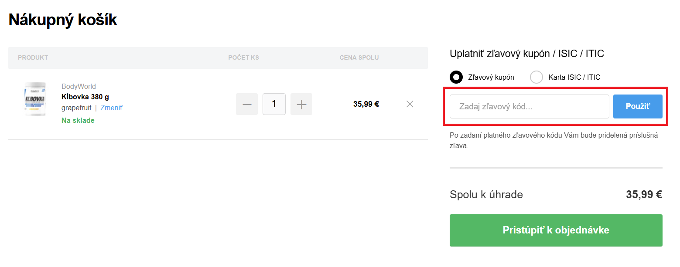The height and width of the screenshot is (267, 680).
Task: Click the BodyWorld brand label
Action: pyautogui.click(x=79, y=86)
